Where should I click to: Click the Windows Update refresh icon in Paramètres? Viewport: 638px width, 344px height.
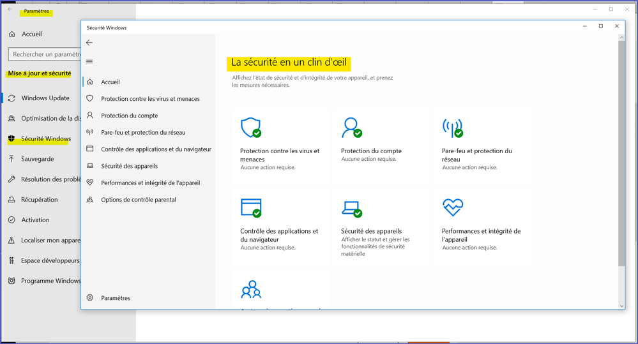pos(11,98)
